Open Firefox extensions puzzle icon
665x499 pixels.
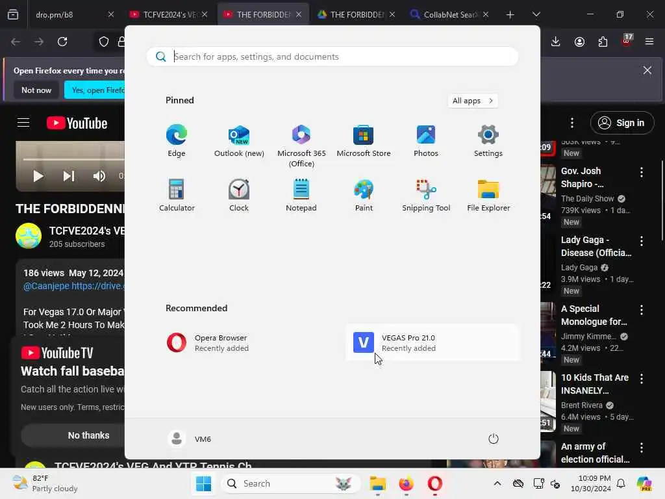click(x=603, y=42)
